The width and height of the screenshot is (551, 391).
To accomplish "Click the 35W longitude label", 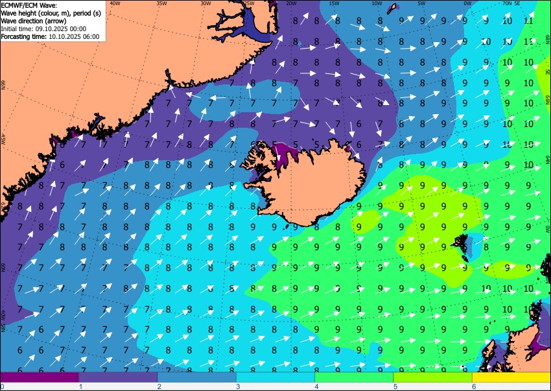I will pos(161,3).
